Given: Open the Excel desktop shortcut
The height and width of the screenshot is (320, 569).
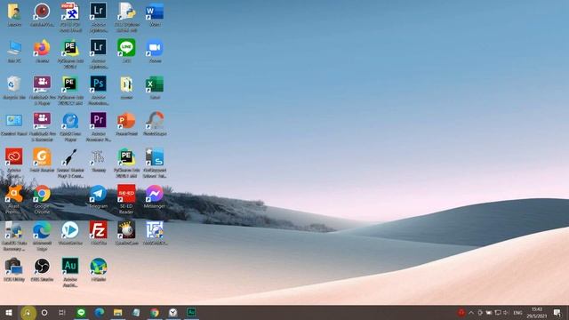Looking at the screenshot, I should pyautogui.click(x=155, y=84).
